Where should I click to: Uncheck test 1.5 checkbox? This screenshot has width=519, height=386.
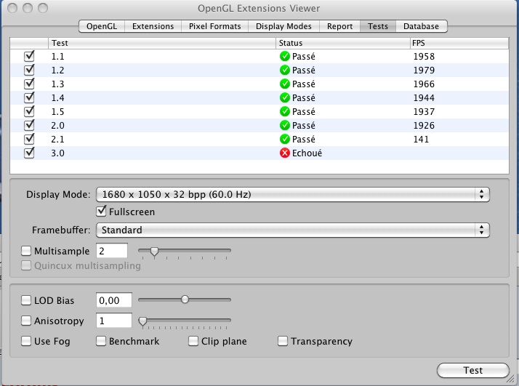[x=29, y=111]
